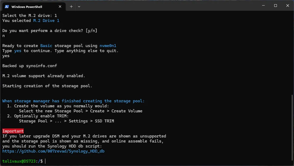Open a new terminal tab
The height and width of the screenshot is (166, 294).
(71, 7)
